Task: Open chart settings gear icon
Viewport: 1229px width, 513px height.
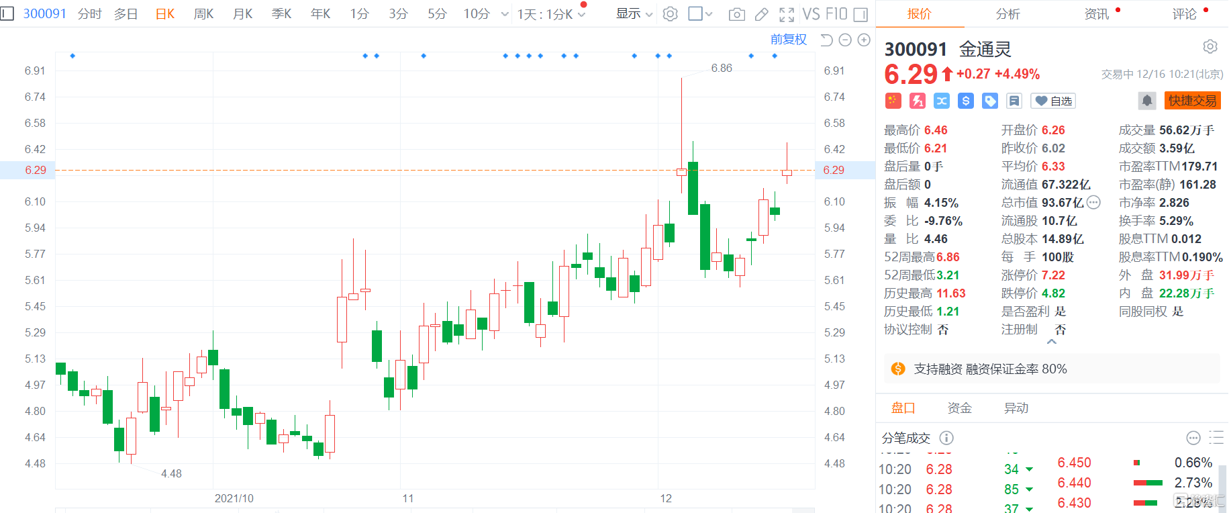Action: point(670,14)
